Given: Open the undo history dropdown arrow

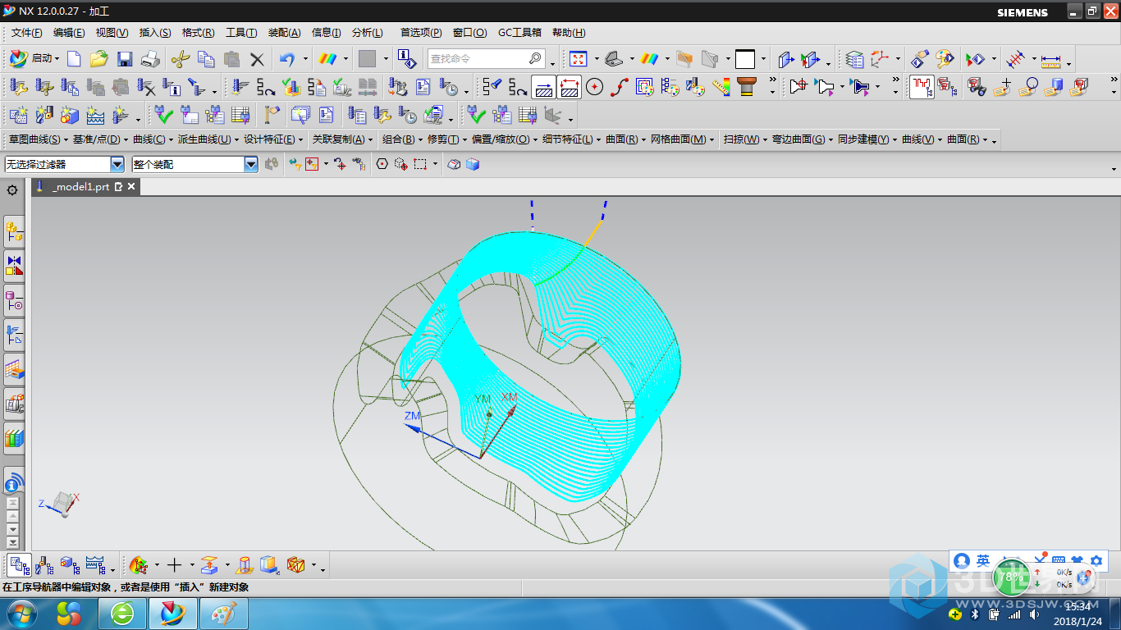Looking at the screenshot, I should point(305,59).
